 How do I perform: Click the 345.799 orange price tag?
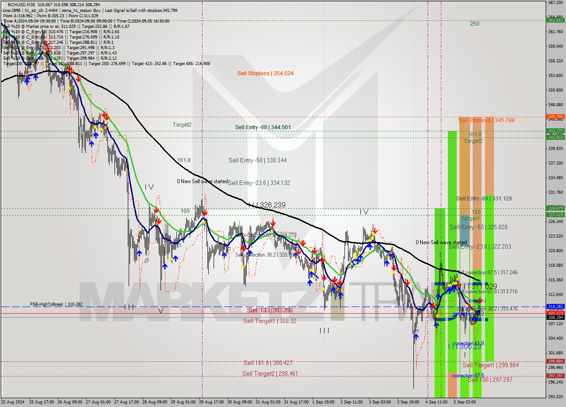click(x=555, y=117)
